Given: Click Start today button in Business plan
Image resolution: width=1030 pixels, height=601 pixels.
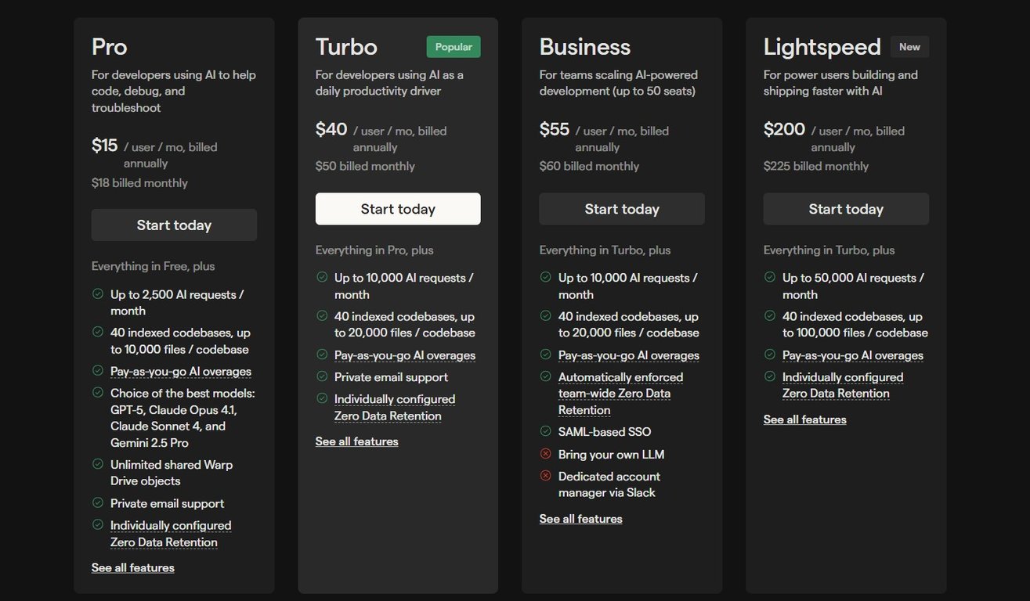Looking at the screenshot, I should [622, 209].
